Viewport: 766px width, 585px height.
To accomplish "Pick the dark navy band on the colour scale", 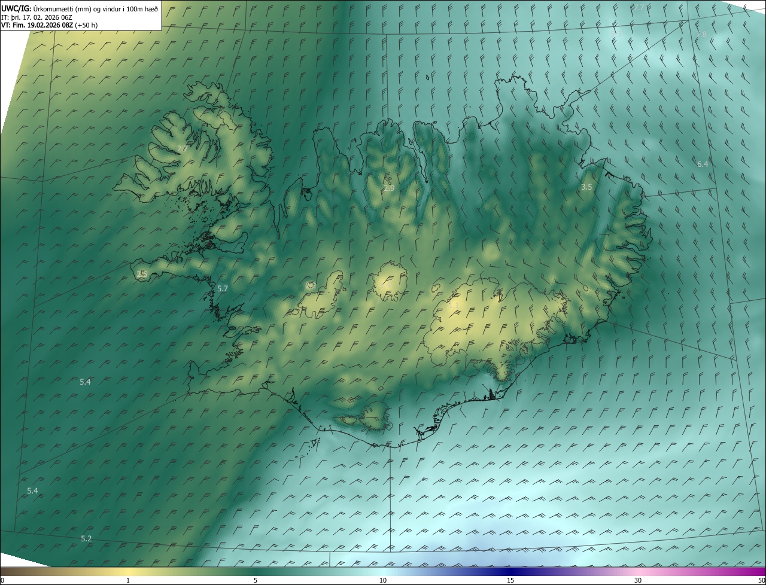I will (x=510, y=572).
